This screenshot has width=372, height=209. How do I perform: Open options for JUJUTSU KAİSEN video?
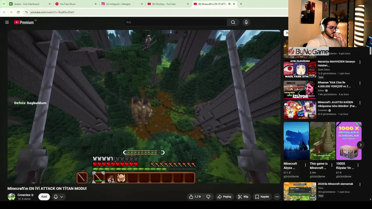coord(360,103)
